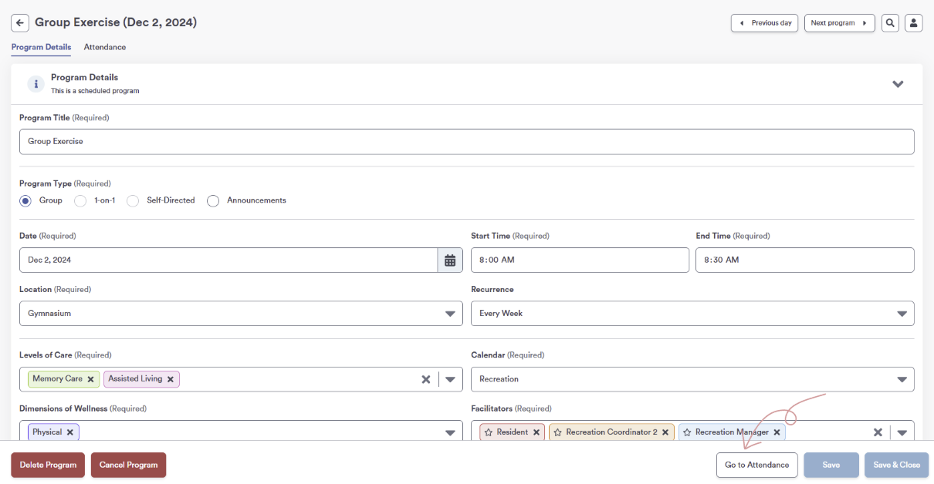934x484 pixels.
Task: Remove the Memory Care level of care chip
Action: 90,379
